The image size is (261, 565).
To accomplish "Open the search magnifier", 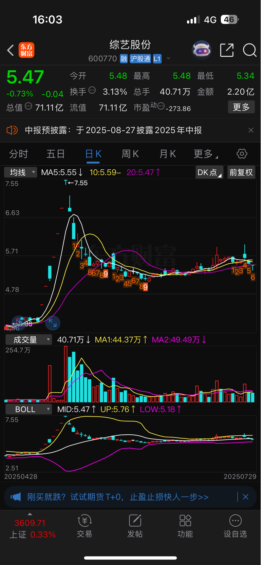I will 249,50.
